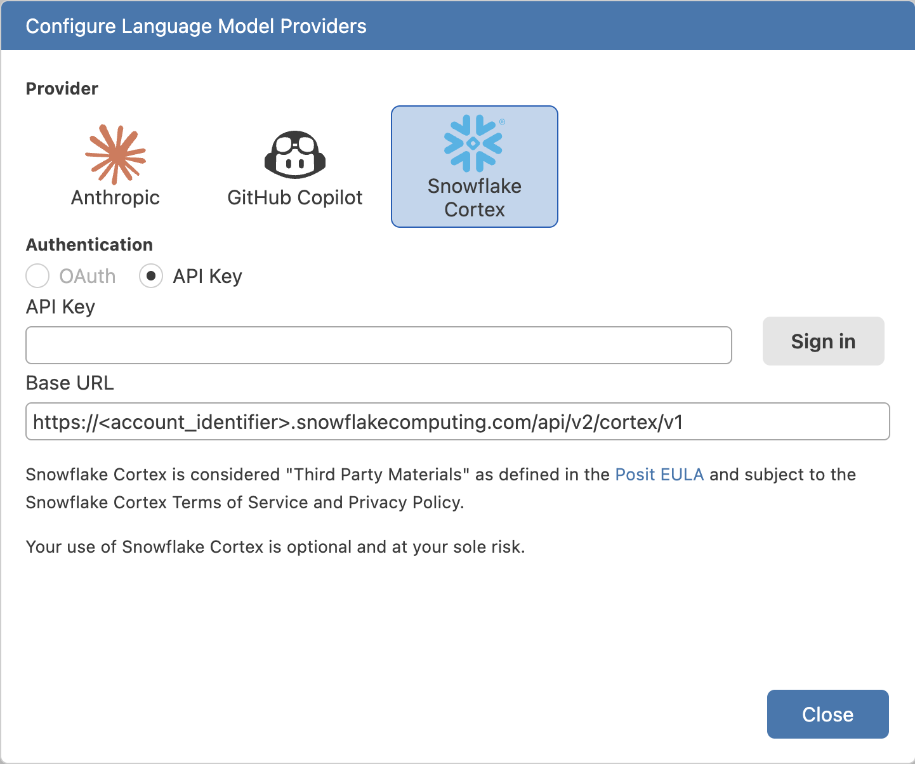Click the Snowflake Cortex label text
915x764 pixels.
(474, 197)
